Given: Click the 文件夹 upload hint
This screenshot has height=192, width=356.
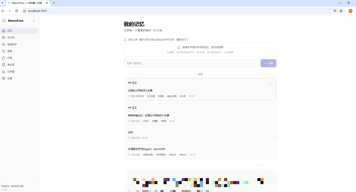Looking at the screenshot, I should pyautogui.click(x=229, y=53).
